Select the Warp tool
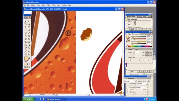The image size is (179, 101). click(x=26, y=39)
